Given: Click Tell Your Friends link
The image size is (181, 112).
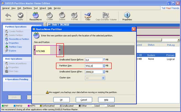Looking at the screenshot, I should tap(170, 8).
